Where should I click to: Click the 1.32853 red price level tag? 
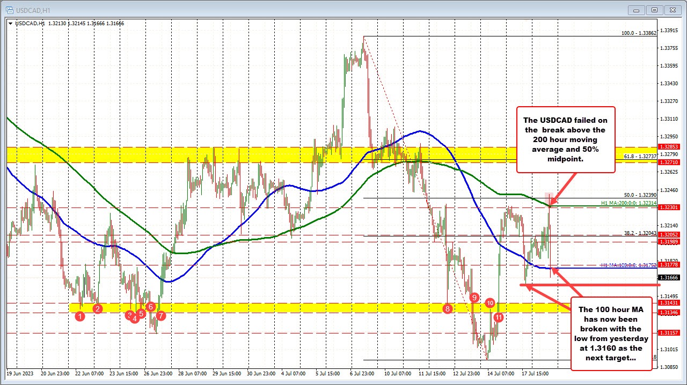[668, 146]
